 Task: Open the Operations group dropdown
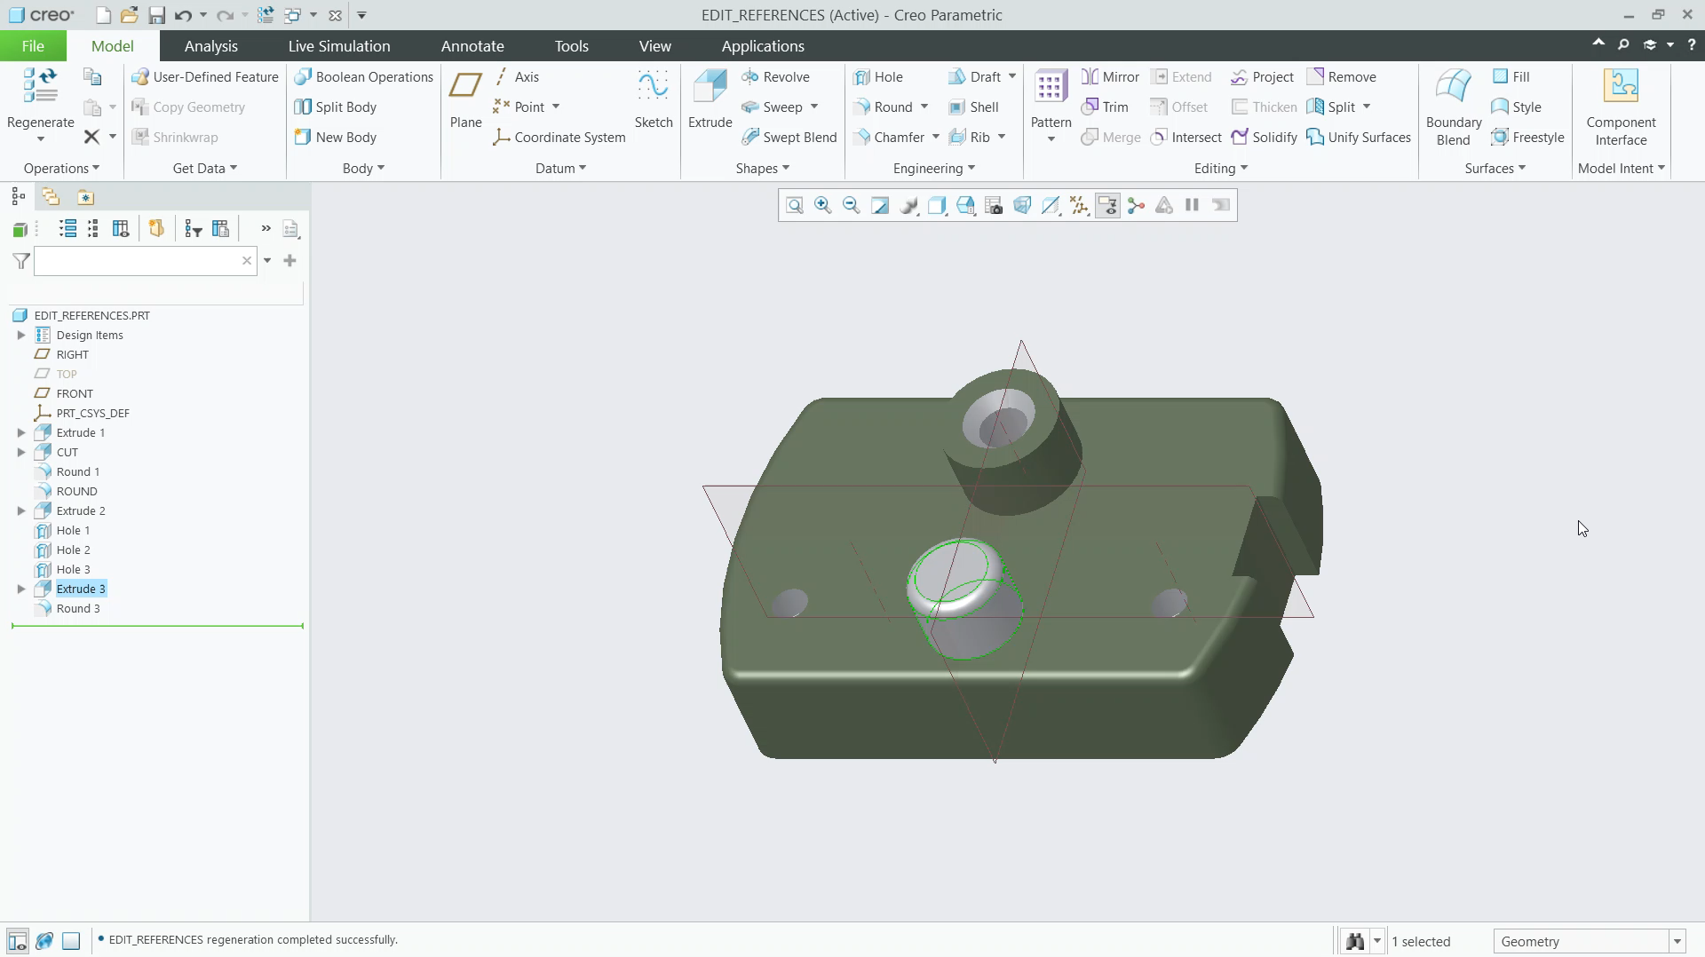61,169
